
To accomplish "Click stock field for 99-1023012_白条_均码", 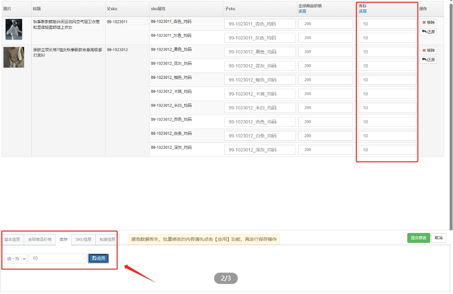I will 387,136.
